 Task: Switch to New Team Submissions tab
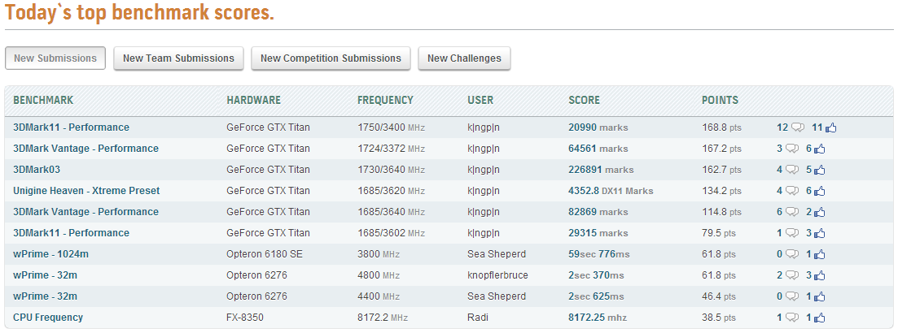tap(178, 58)
